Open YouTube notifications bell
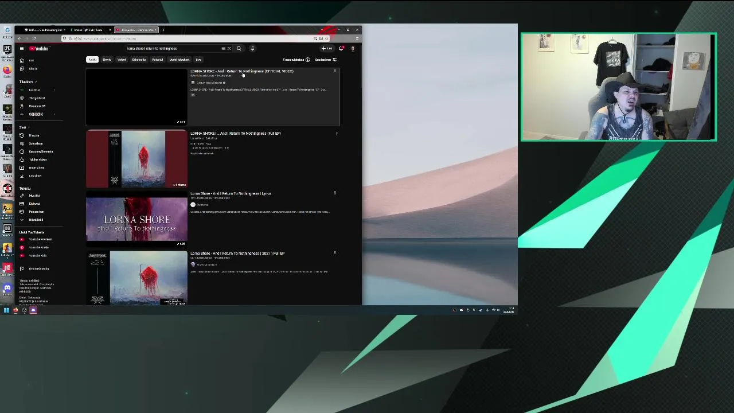734x413 pixels. (x=341, y=48)
